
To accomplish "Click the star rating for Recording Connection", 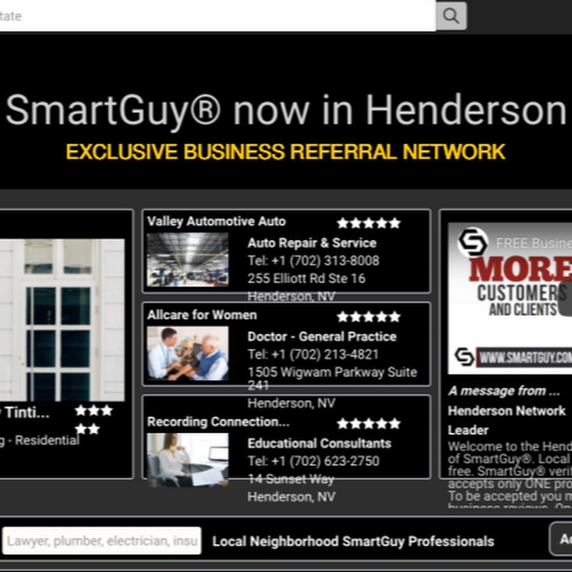I will (368, 423).
